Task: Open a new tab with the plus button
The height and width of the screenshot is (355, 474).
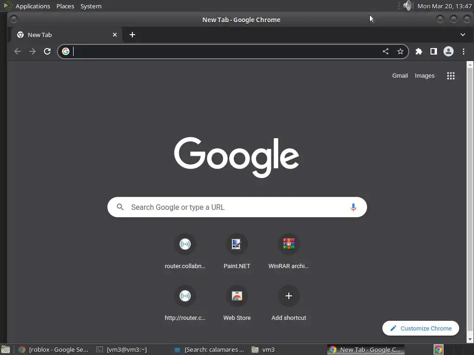Action: coord(132,35)
